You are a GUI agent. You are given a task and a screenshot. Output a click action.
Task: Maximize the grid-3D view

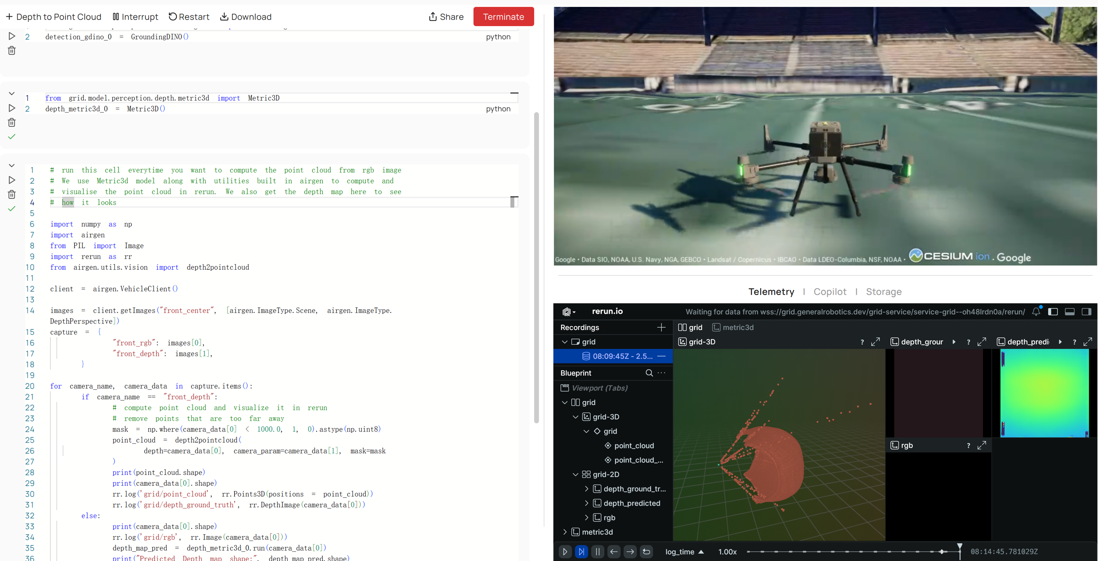click(x=875, y=342)
